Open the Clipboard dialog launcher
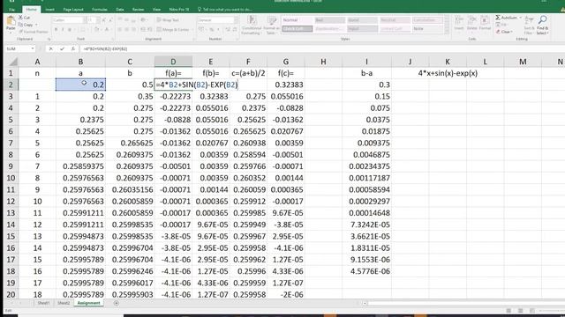Image resolution: width=565 pixels, height=317 pixels. (x=49, y=39)
